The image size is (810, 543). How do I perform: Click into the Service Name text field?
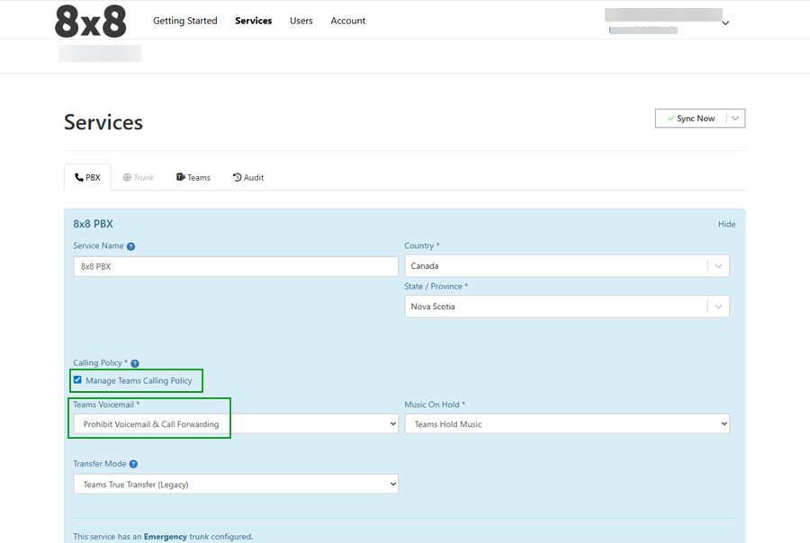tap(236, 266)
